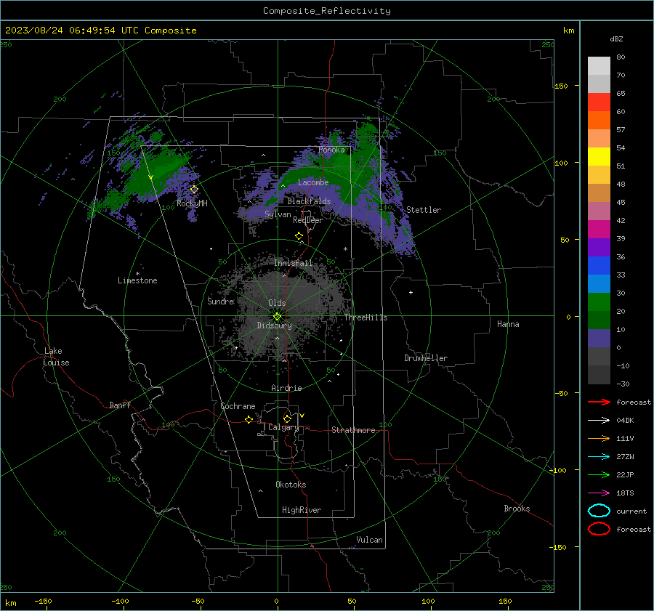Click the RockyMH label

pyautogui.click(x=192, y=203)
